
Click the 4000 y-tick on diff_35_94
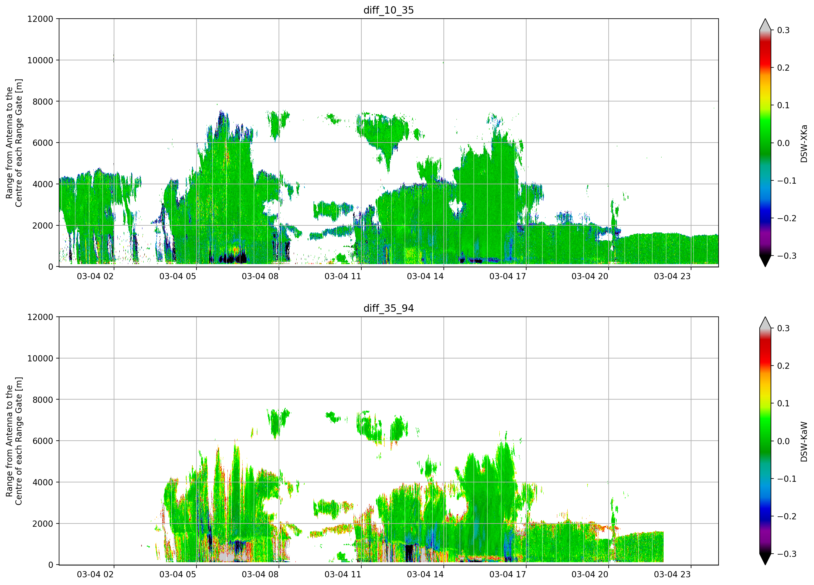coord(43,483)
